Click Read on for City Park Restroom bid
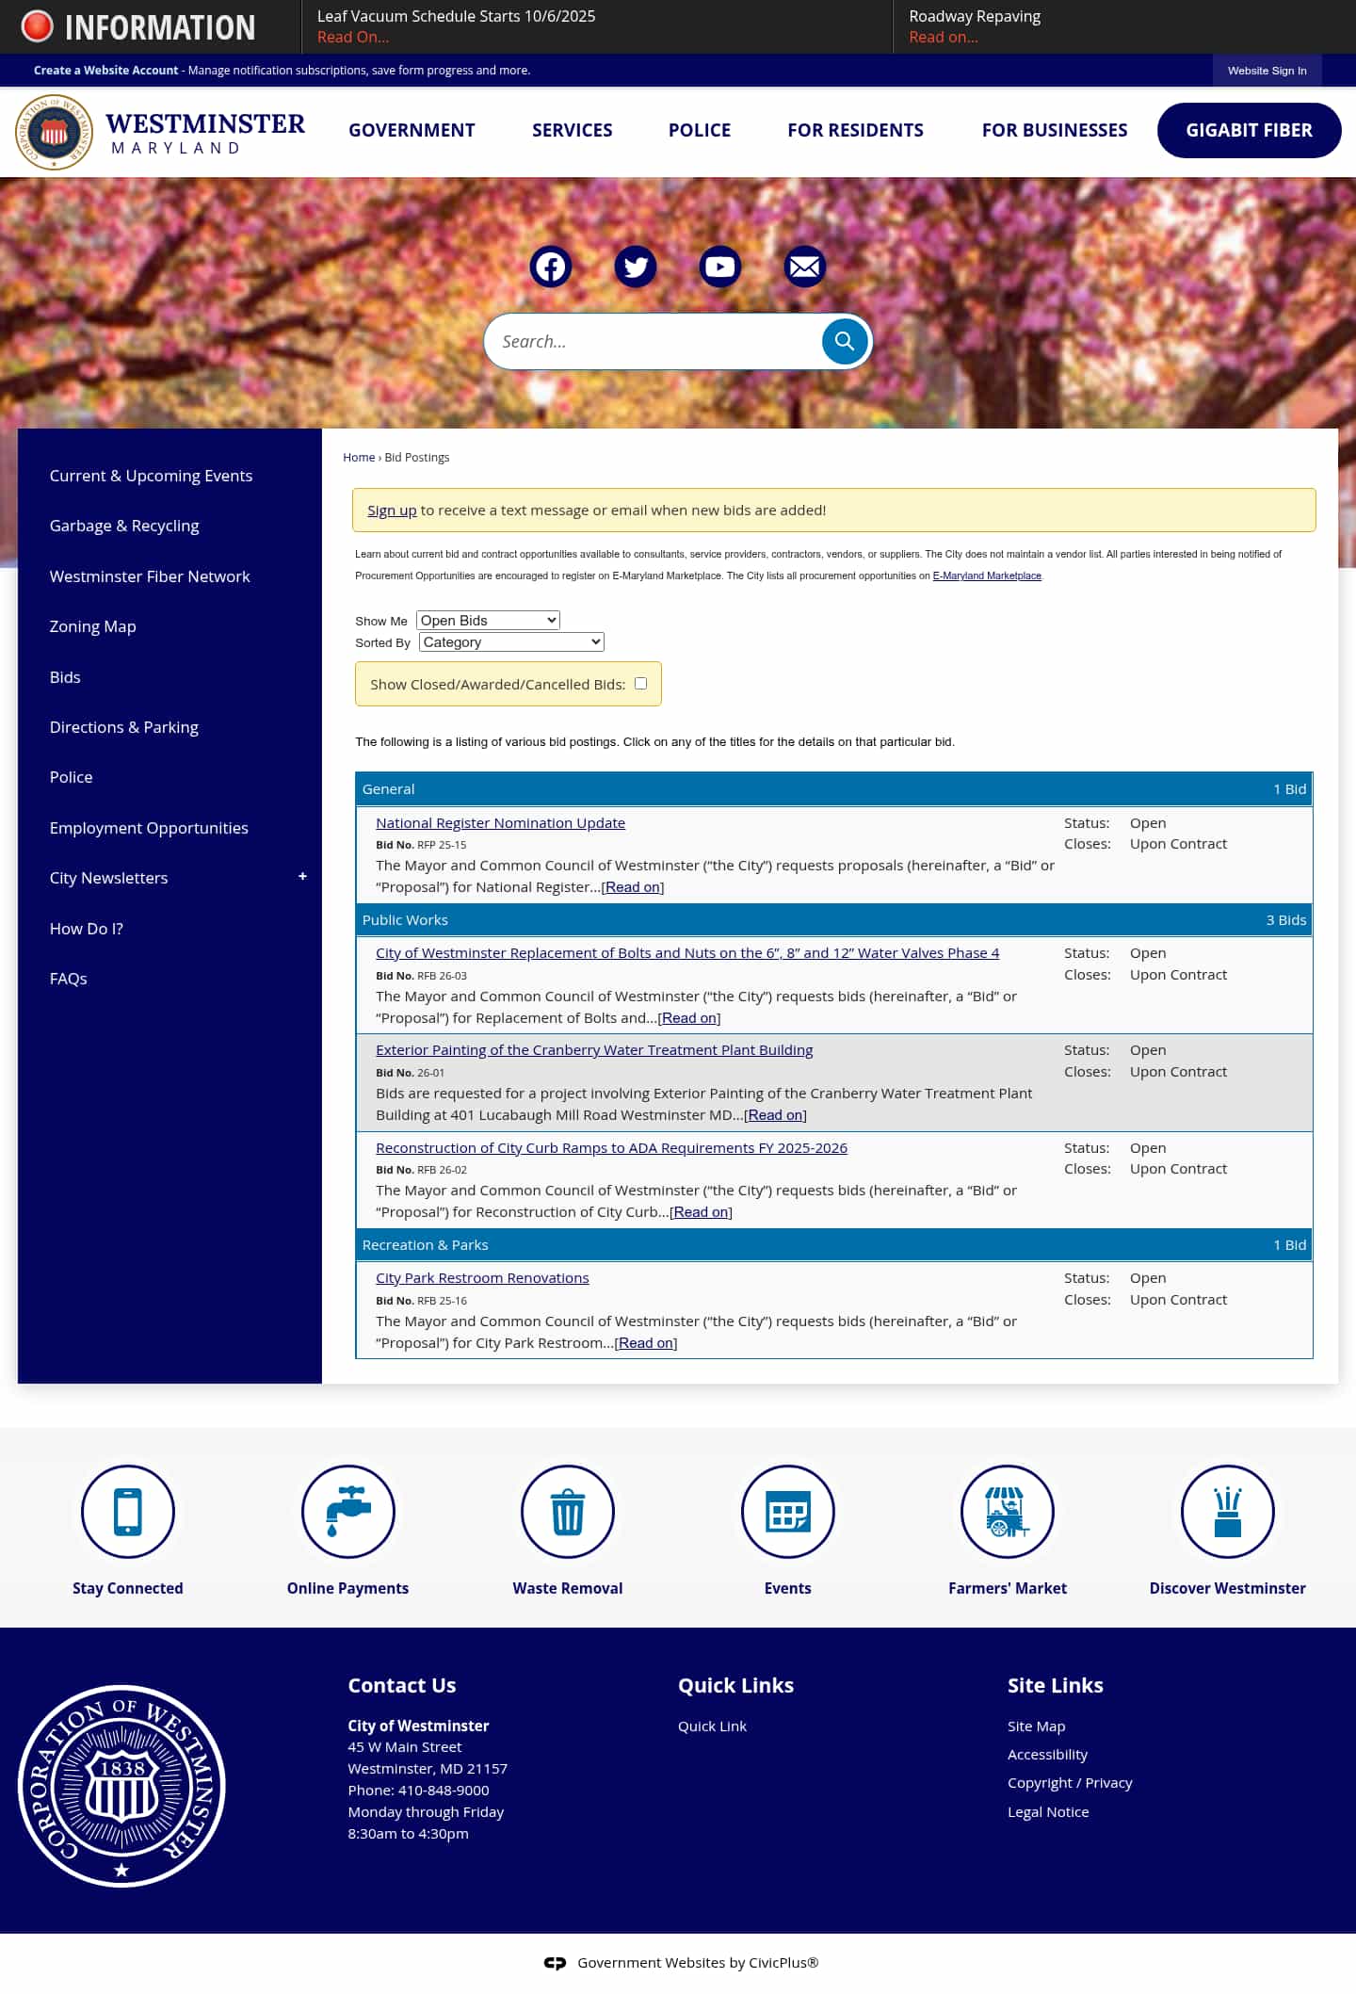This screenshot has width=1356, height=1994. point(646,1343)
